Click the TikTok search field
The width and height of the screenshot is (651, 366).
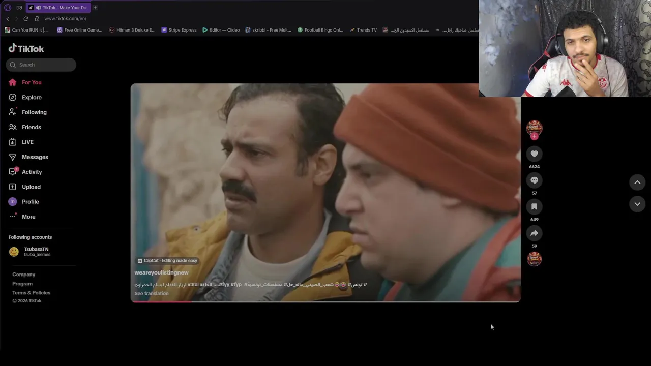coord(41,65)
